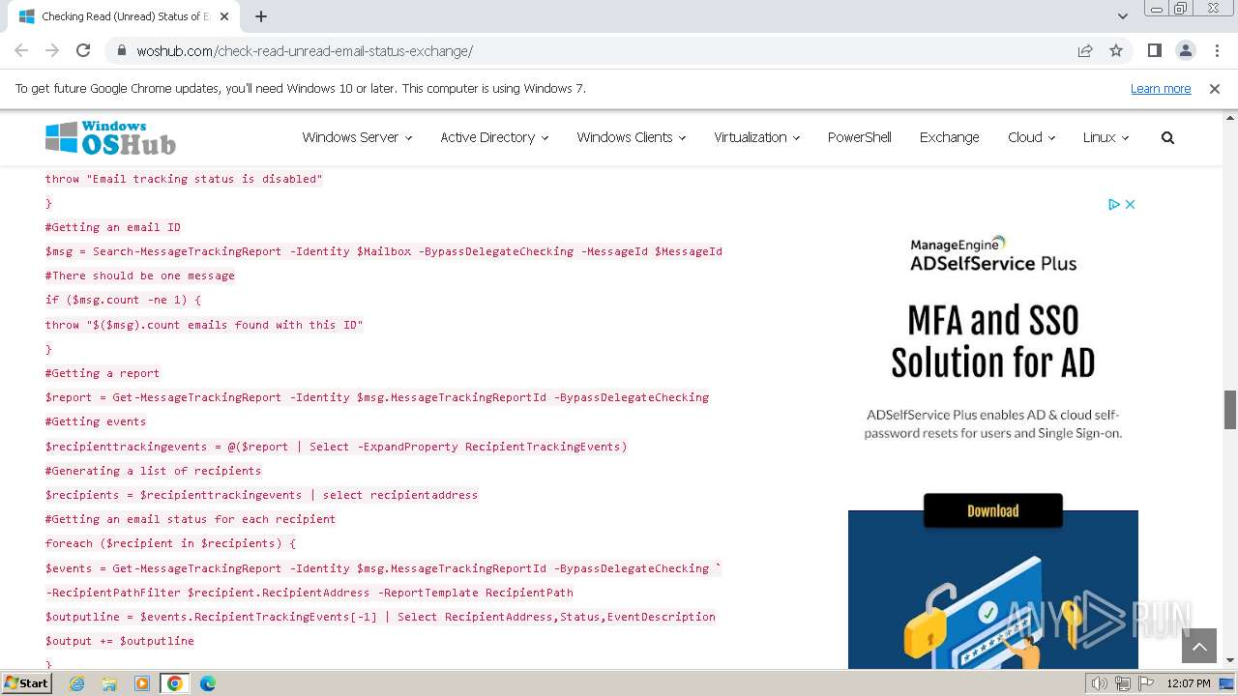Open the Exchange menu item
The image size is (1238, 696).
[950, 137]
